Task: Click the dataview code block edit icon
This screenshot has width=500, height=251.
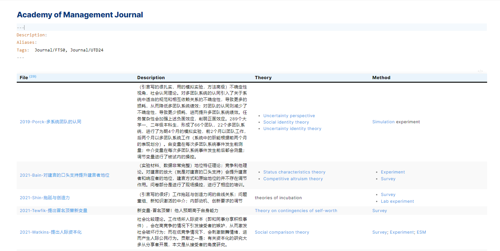Action: [480, 71]
